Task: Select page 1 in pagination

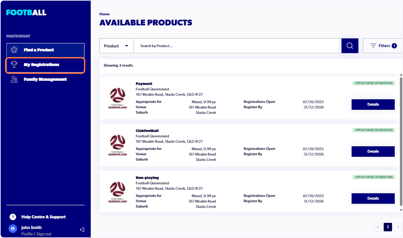Action: 388,227
